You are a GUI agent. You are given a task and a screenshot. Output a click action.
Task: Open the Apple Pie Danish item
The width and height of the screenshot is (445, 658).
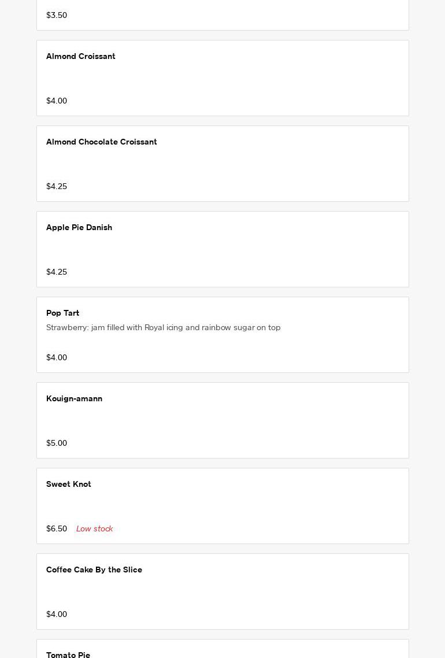pos(79,228)
